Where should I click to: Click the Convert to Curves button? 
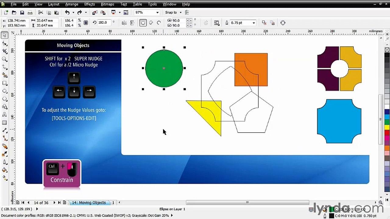pos(283,23)
